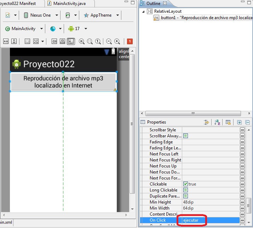Click the configuration file icon in the toolbar
253x228 pixels.
(8, 15)
